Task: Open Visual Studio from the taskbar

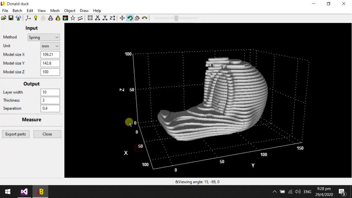Action: [x=24, y=192]
